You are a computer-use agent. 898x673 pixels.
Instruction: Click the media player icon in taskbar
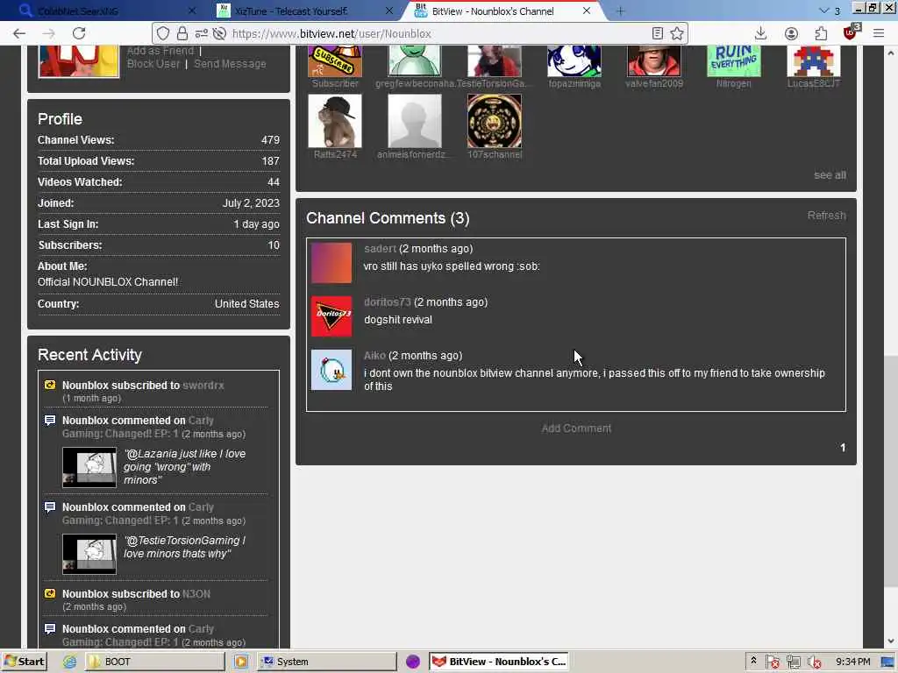(241, 662)
